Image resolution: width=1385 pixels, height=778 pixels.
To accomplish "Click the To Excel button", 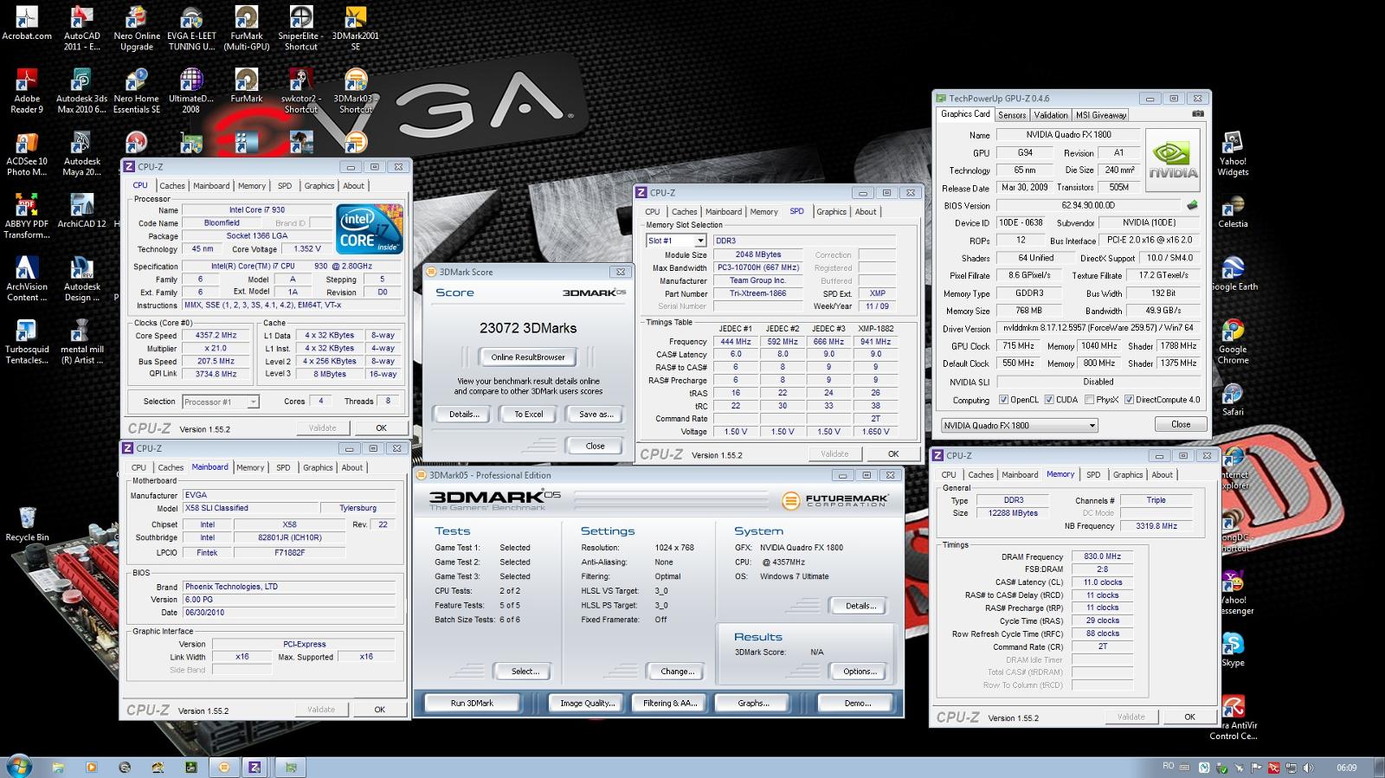I will 529,415.
